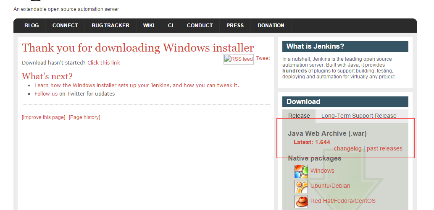
Task: Click the 'What's next?' heading
Action: pyautogui.click(x=47, y=76)
